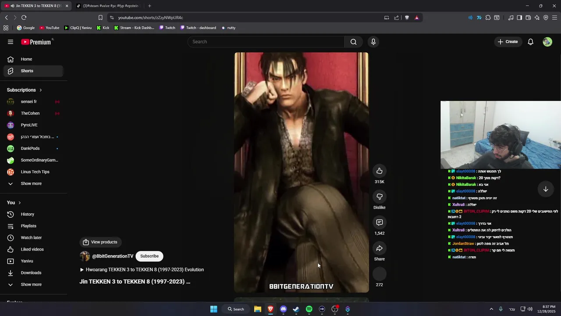Viewport: 561px width, 316px height.
Task: Open Windows Start menu
Action: point(213,309)
